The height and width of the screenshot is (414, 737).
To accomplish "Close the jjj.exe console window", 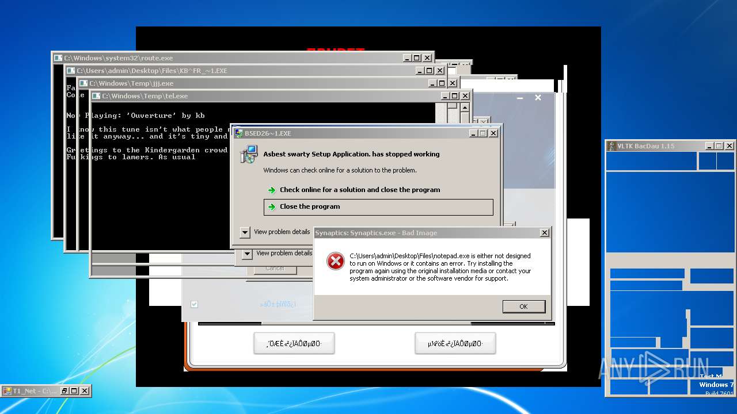I will (x=453, y=83).
